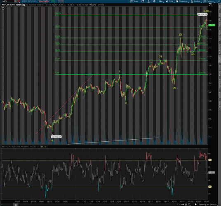
Task: Open the Dashboard side tab
Action: [219, 84]
